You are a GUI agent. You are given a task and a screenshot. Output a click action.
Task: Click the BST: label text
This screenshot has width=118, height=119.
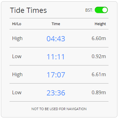click(89, 10)
